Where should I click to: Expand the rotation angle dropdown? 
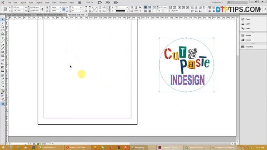click(81, 7)
